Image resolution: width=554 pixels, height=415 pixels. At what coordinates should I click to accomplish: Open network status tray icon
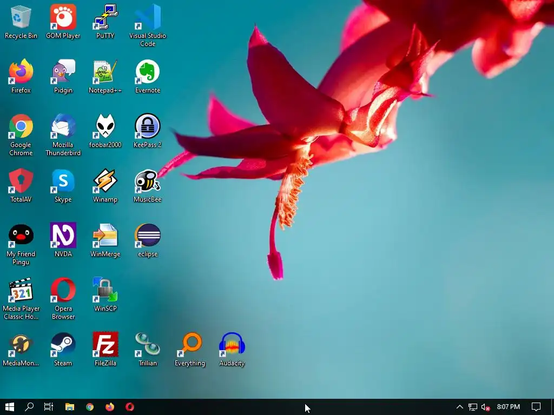click(x=473, y=407)
